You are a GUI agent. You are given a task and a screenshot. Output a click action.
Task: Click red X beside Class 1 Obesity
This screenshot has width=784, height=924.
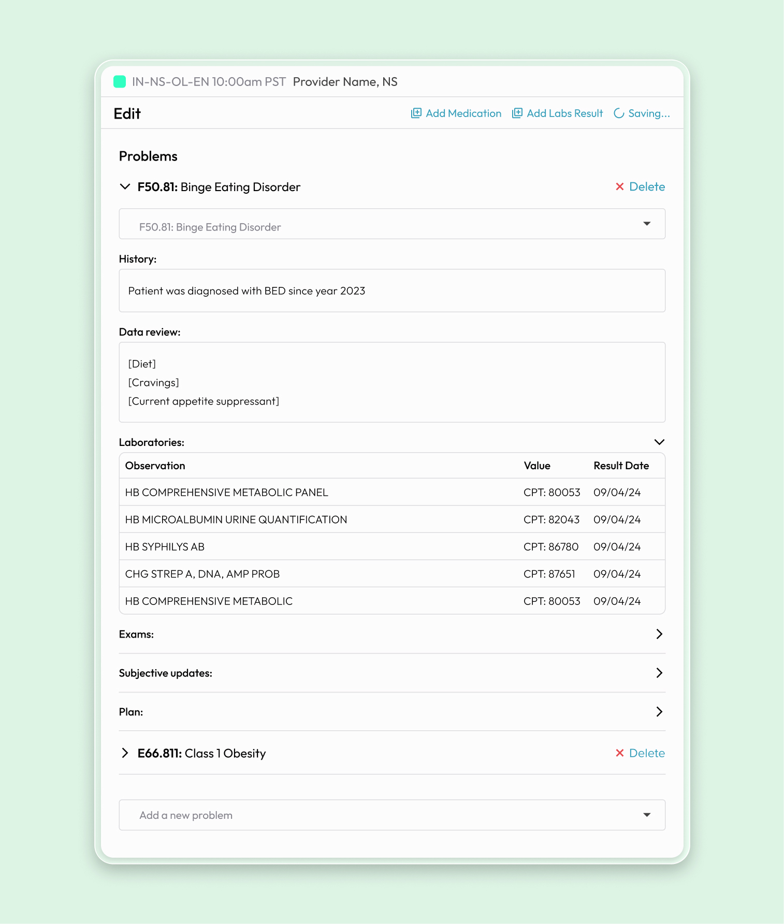(619, 754)
